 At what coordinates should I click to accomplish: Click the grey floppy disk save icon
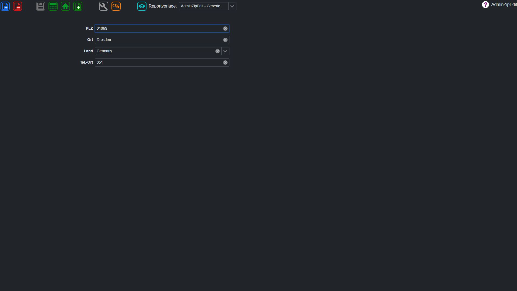[x=41, y=6]
